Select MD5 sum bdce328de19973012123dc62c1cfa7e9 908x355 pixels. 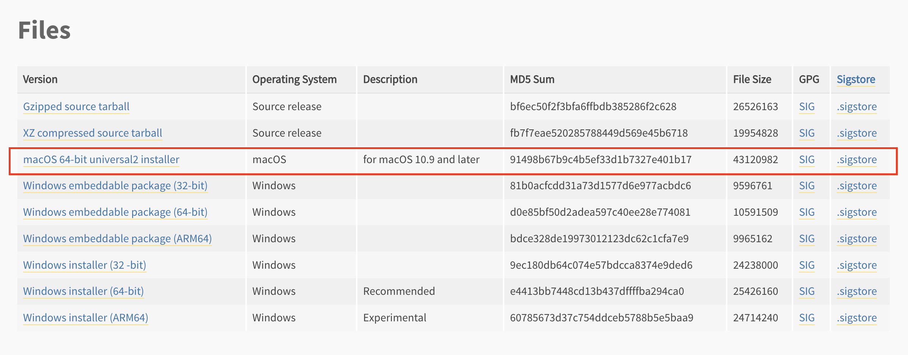599,239
